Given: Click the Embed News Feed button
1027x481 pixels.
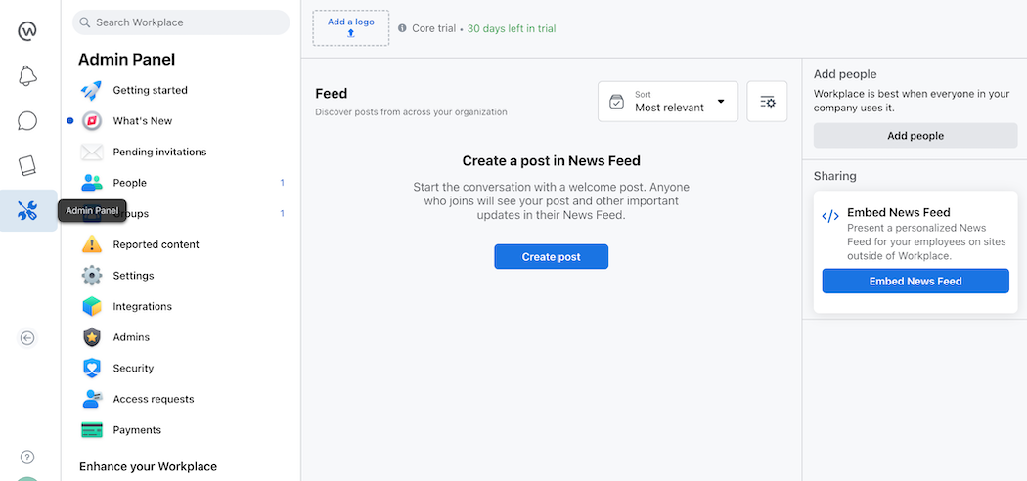Looking at the screenshot, I should [x=915, y=282].
